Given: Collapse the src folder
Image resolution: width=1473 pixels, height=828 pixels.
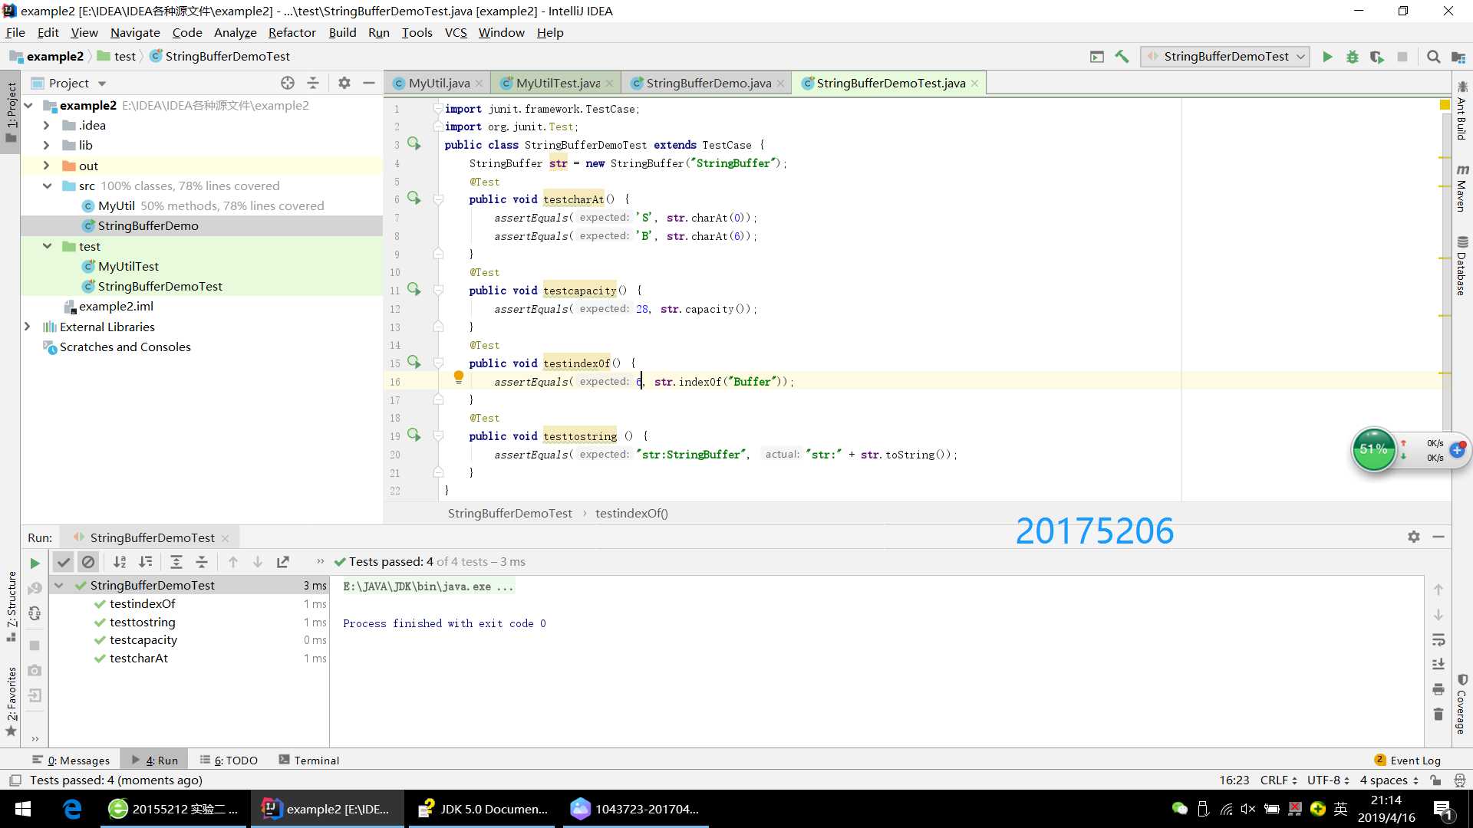Looking at the screenshot, I should 47,186.
